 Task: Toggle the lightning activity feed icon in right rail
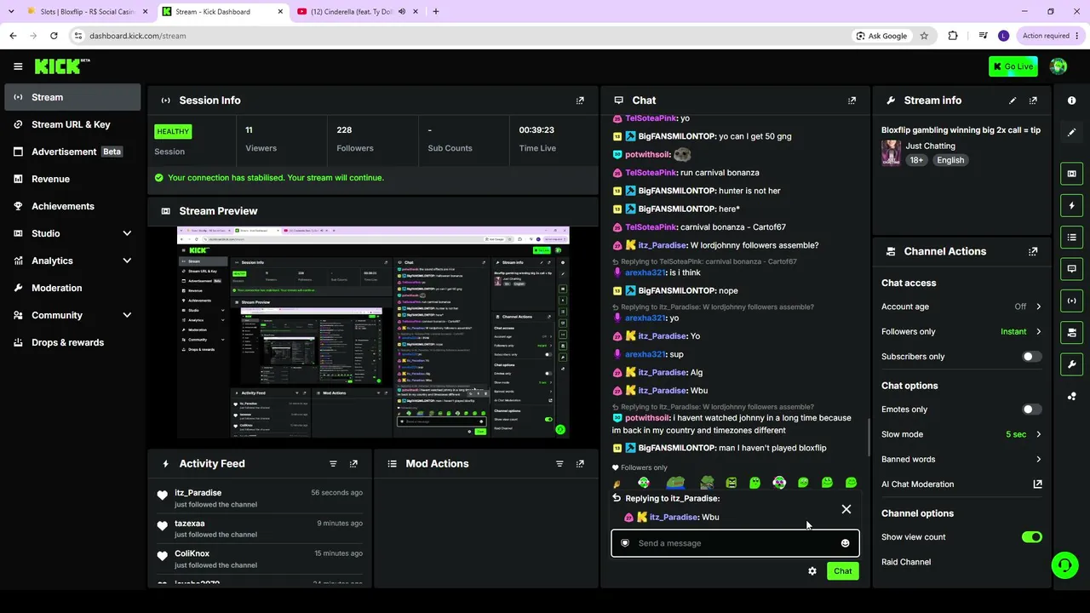click(1071, 205)
